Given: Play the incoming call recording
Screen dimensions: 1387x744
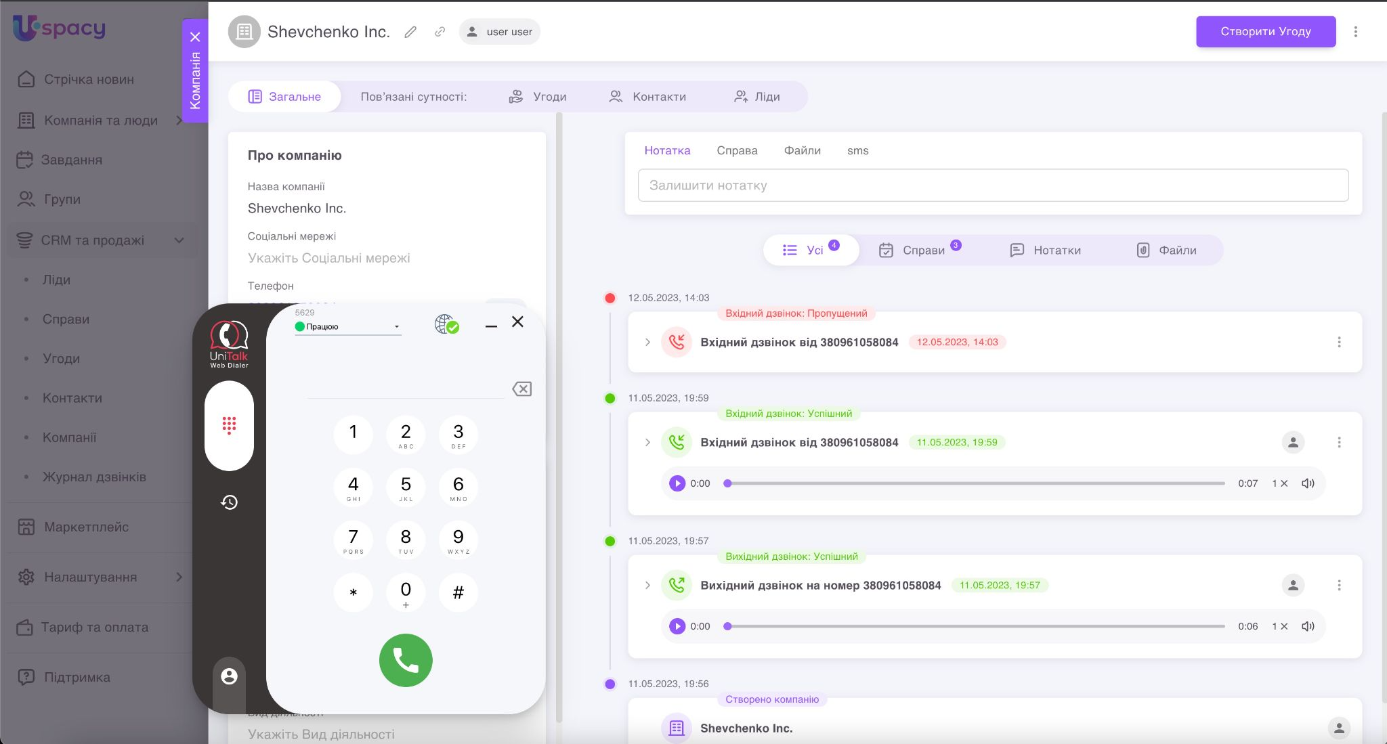Looking at the screenshot, I should (677, 483).
